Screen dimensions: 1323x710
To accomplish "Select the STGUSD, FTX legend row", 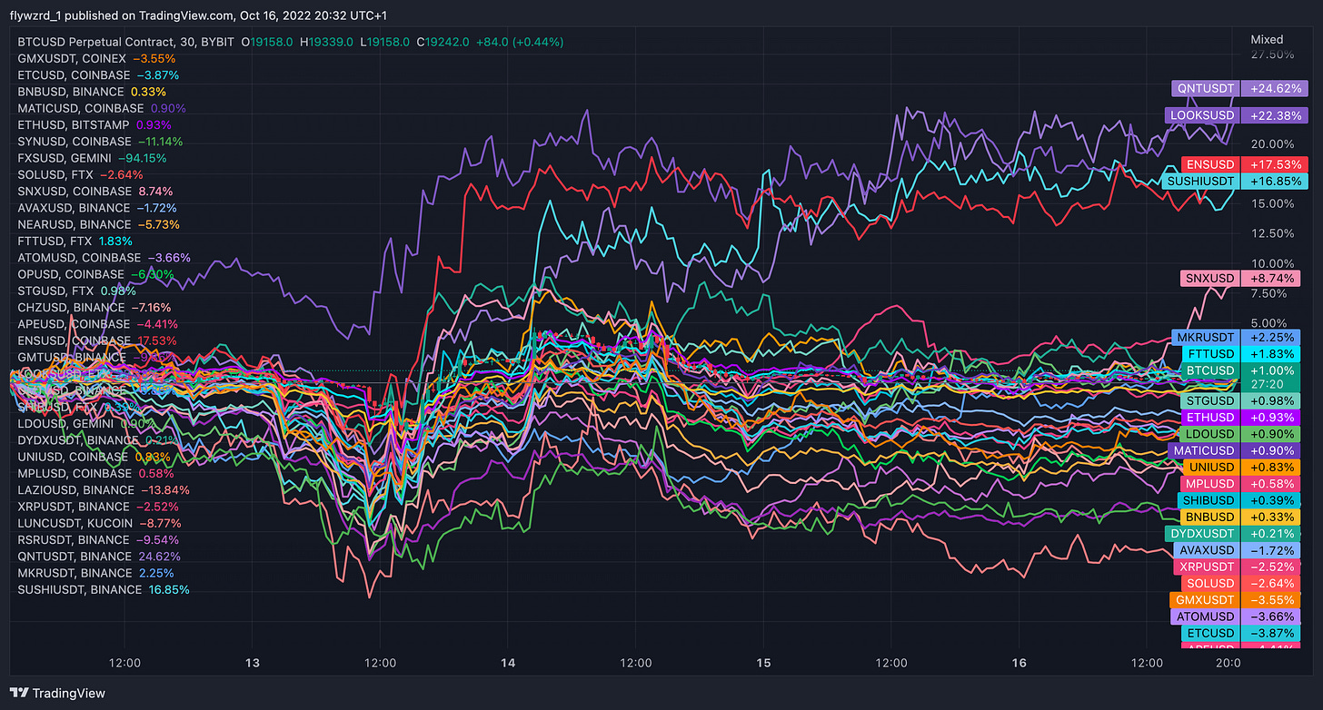I will pos(76,291).
